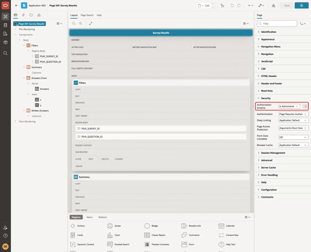Click the zoom in magnifier in Layout
This screenshot has height=252, width=311.
[81, 23]
